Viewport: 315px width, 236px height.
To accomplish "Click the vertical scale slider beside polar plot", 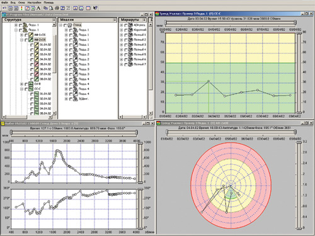I will [299, 185].
